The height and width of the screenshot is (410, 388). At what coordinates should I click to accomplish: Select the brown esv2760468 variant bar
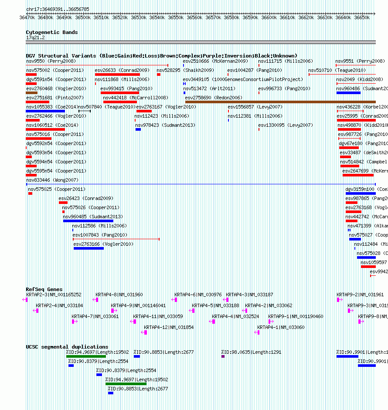coord(32,93)
